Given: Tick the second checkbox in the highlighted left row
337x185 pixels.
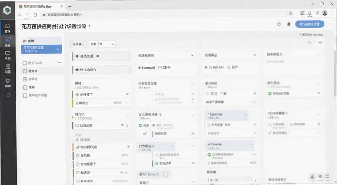Looking at the screenshot, I should (x=24, y=71).
